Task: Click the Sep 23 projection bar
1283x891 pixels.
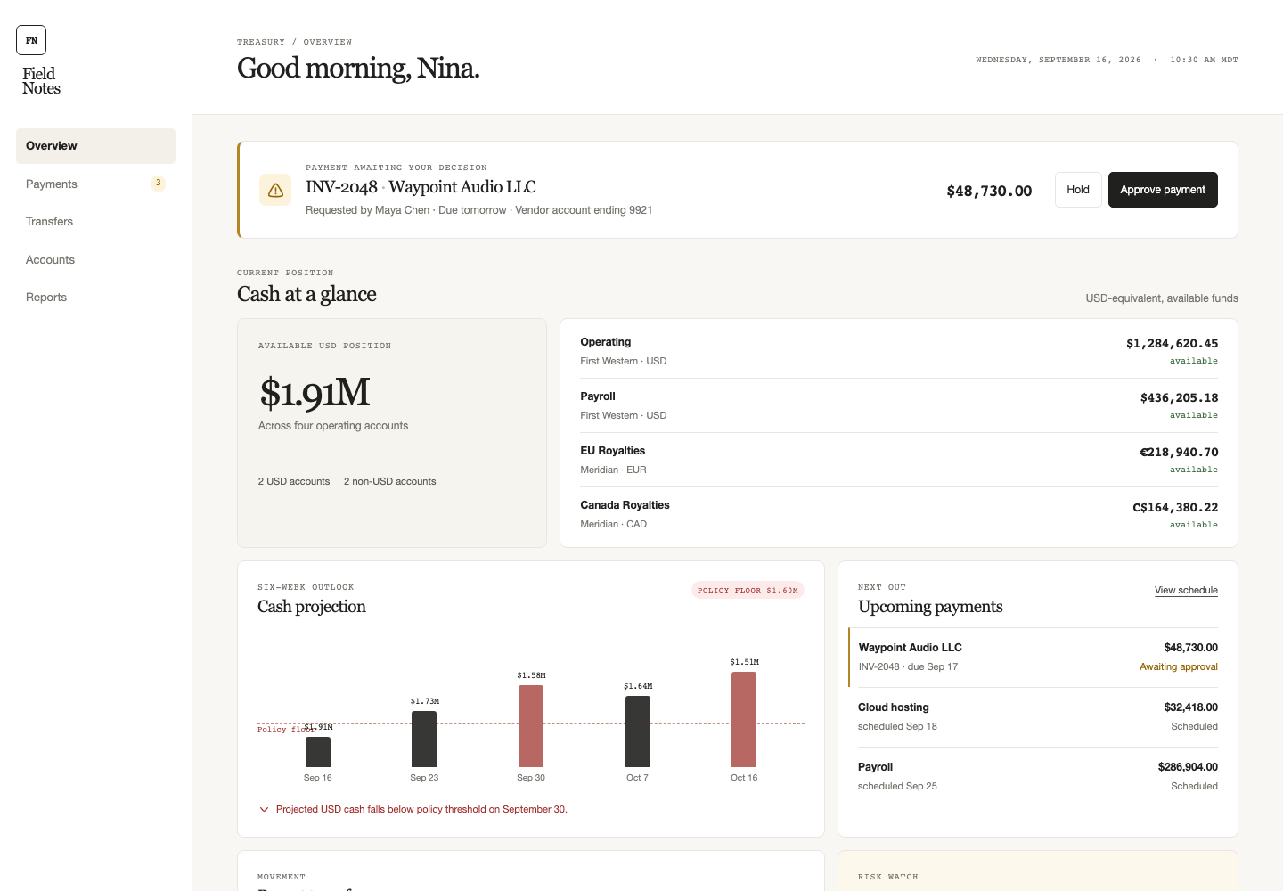Action: [424, 739]
